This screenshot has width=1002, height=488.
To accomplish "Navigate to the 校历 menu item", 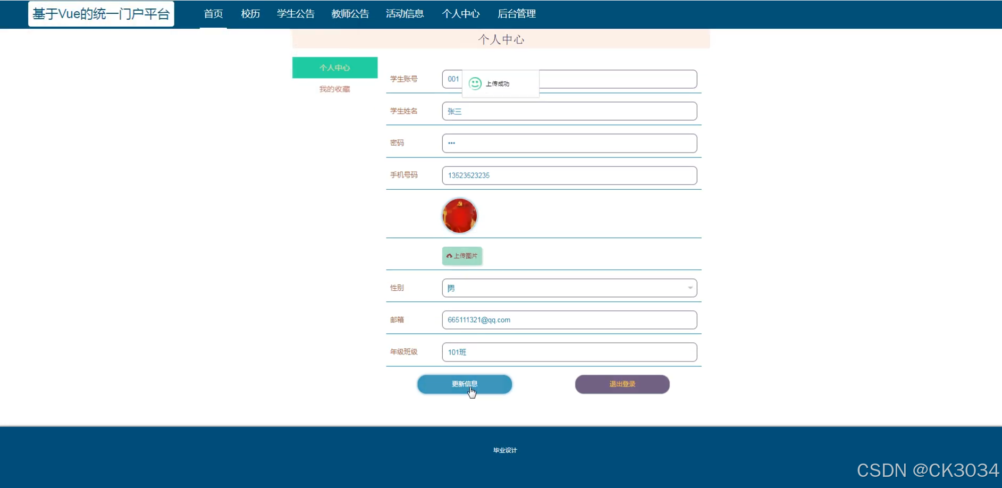I will [250, 14].
